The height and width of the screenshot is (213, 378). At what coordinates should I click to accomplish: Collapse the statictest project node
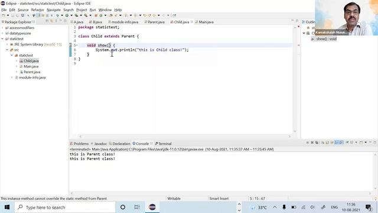[2, 38]
